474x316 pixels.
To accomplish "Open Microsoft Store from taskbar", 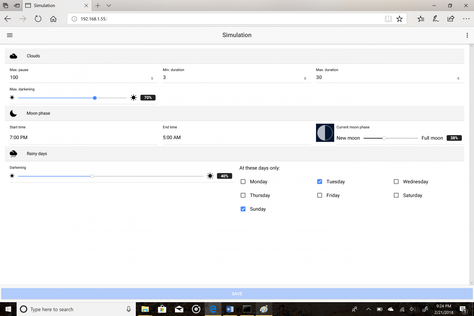I will [x=162, y=309].
